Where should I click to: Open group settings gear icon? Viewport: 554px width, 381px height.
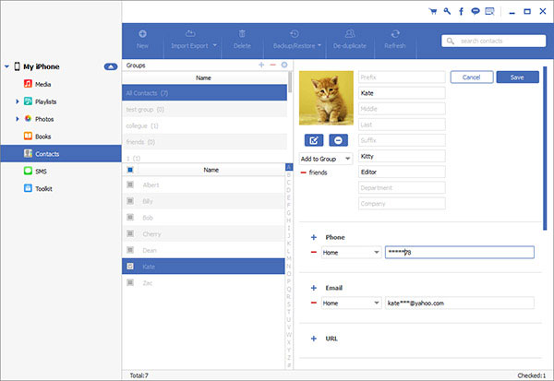click(x=284, y=65)
